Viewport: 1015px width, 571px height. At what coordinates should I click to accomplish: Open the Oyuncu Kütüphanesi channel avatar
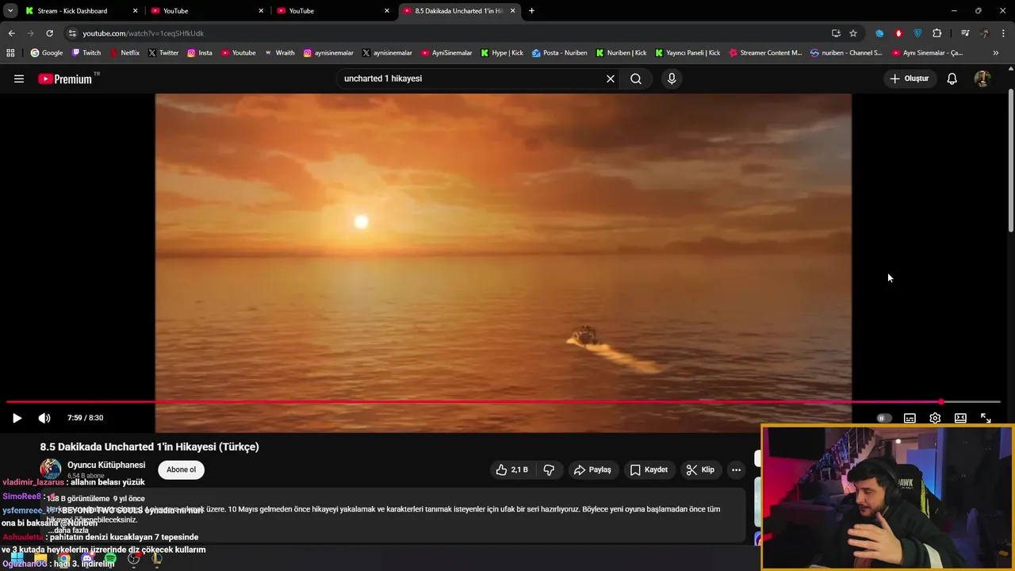pos(51,469)
